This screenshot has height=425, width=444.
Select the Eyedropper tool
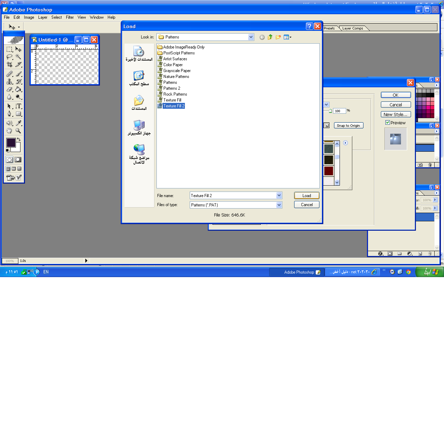tap(18, 123)
